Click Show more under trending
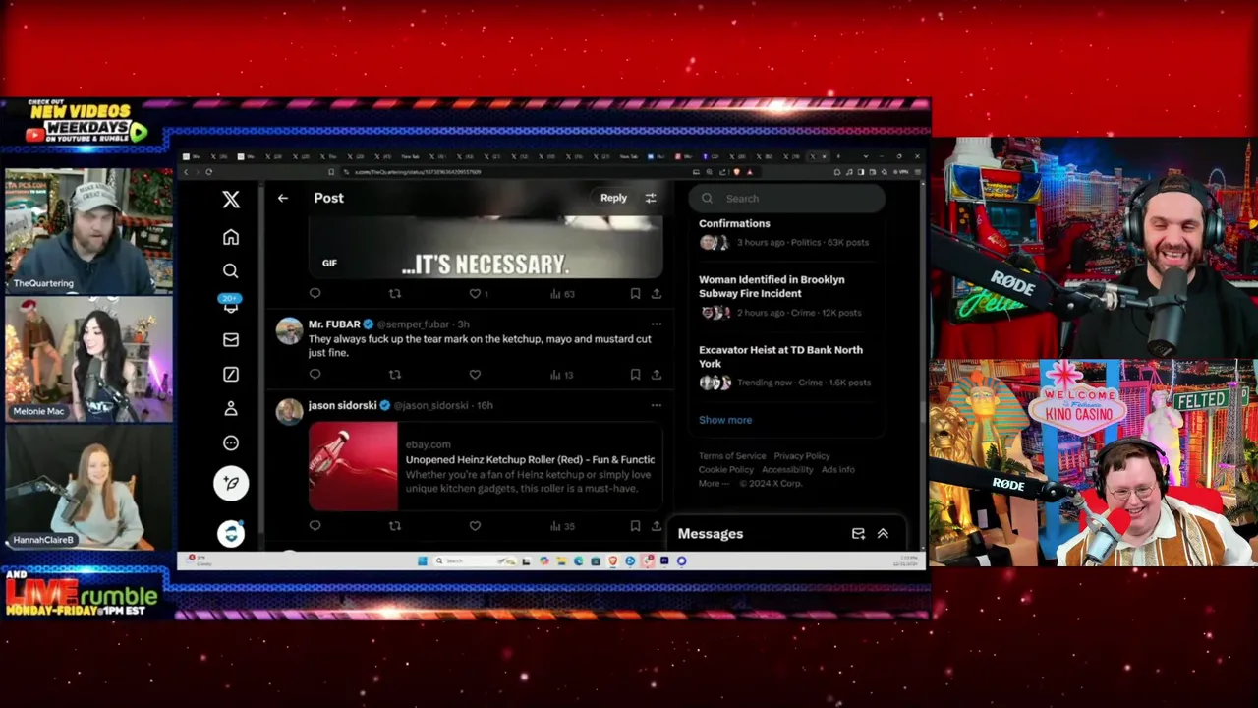The image size is (1258, 708). click(x=725, y=420)
